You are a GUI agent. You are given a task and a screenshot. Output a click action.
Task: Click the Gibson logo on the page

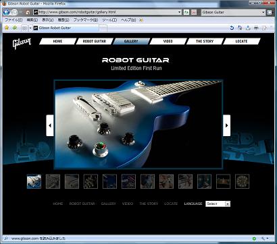(22, 43)
